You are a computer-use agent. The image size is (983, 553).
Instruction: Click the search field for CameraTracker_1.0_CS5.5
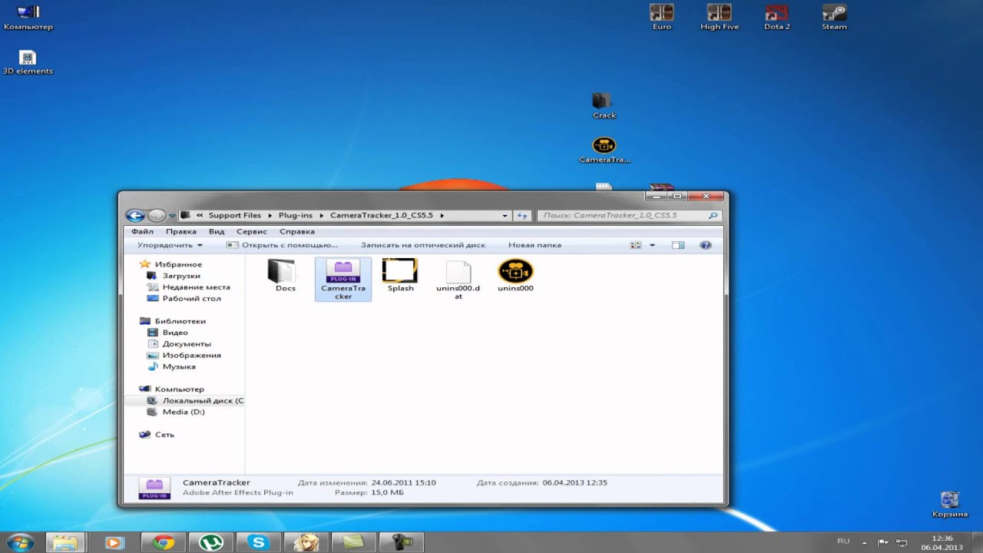pyautogui.click(x=630, y=216)
